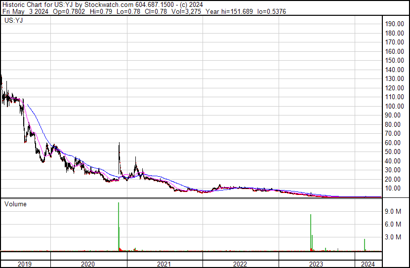Click the 'Hi=0.79' high price text
This screenshot has width=410, height=268.
101,11
